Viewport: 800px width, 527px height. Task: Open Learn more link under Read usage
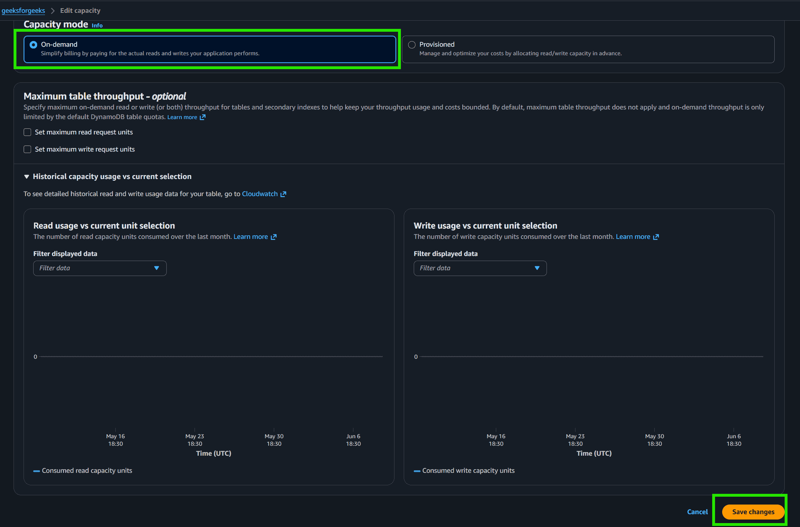(x=251, y=237)
